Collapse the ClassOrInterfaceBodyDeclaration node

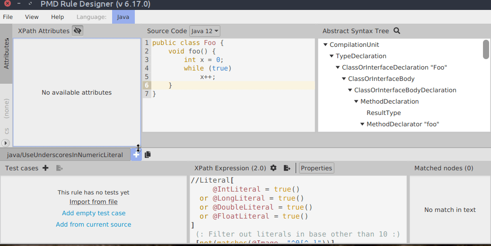point(350,90)
